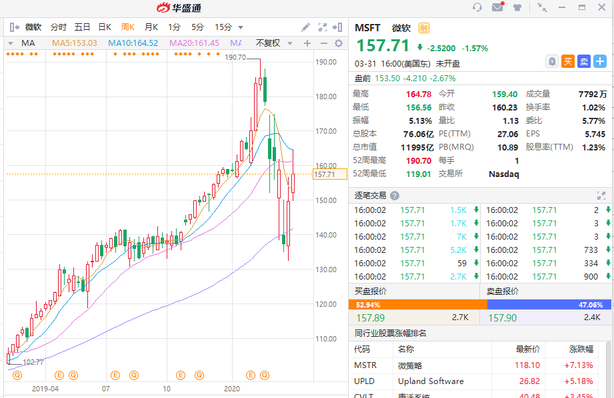Open customer service headset icon

(477, 7)
